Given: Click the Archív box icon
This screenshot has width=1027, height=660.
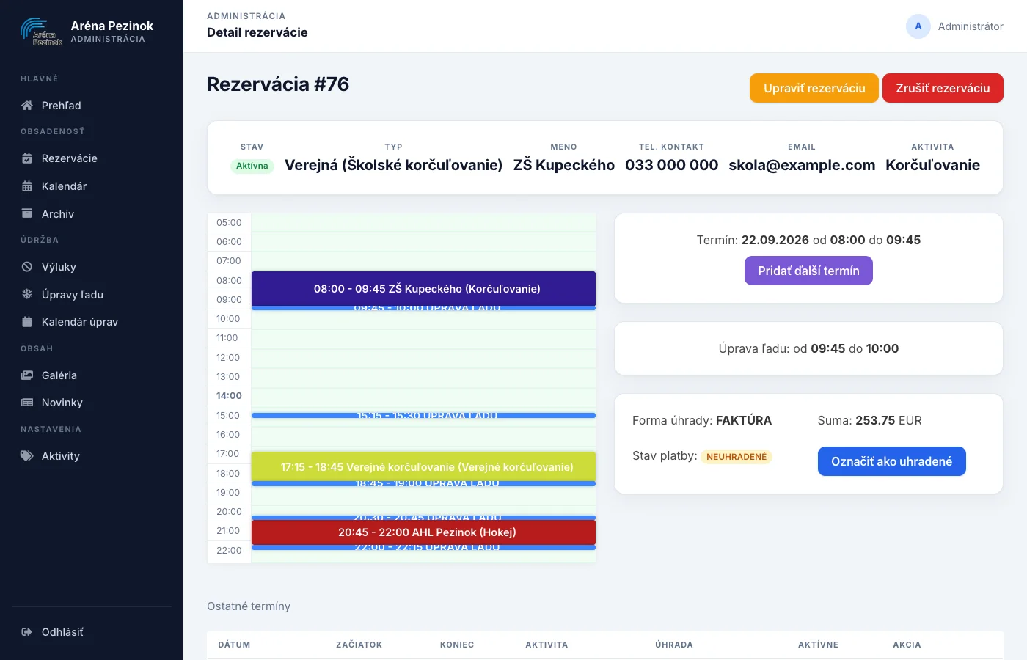Looking at the screenshot, I should (x=27, y=214).
